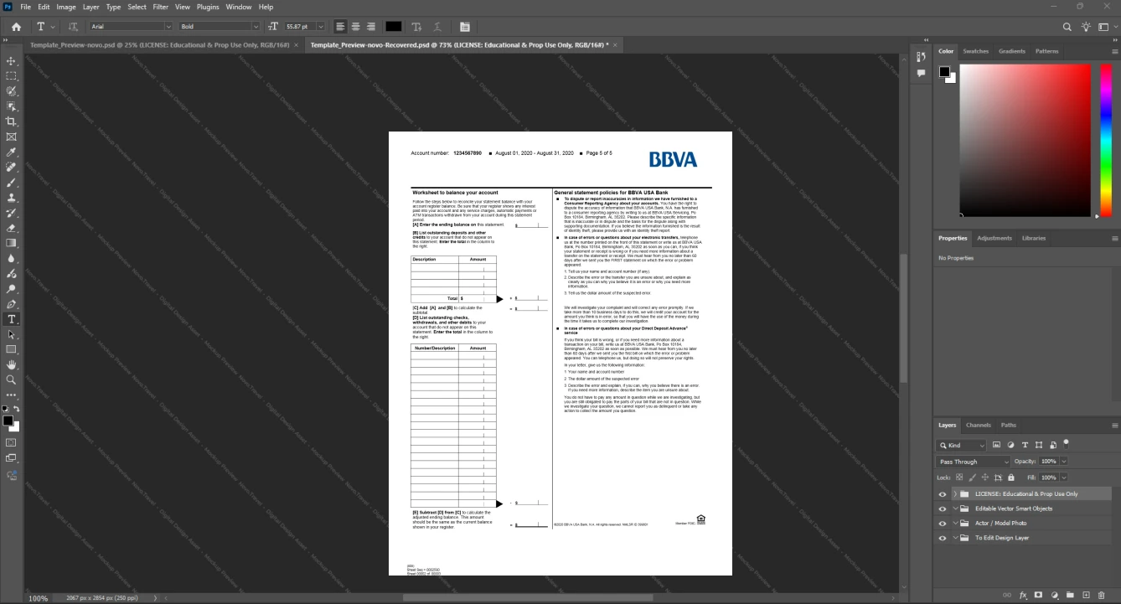Image resolution: width=1121 pixels, height=604 pixels.
Task: Open the Plugins menu
Action: (208, 7)
